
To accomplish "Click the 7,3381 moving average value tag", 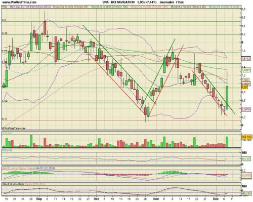I will click(246, 70).
